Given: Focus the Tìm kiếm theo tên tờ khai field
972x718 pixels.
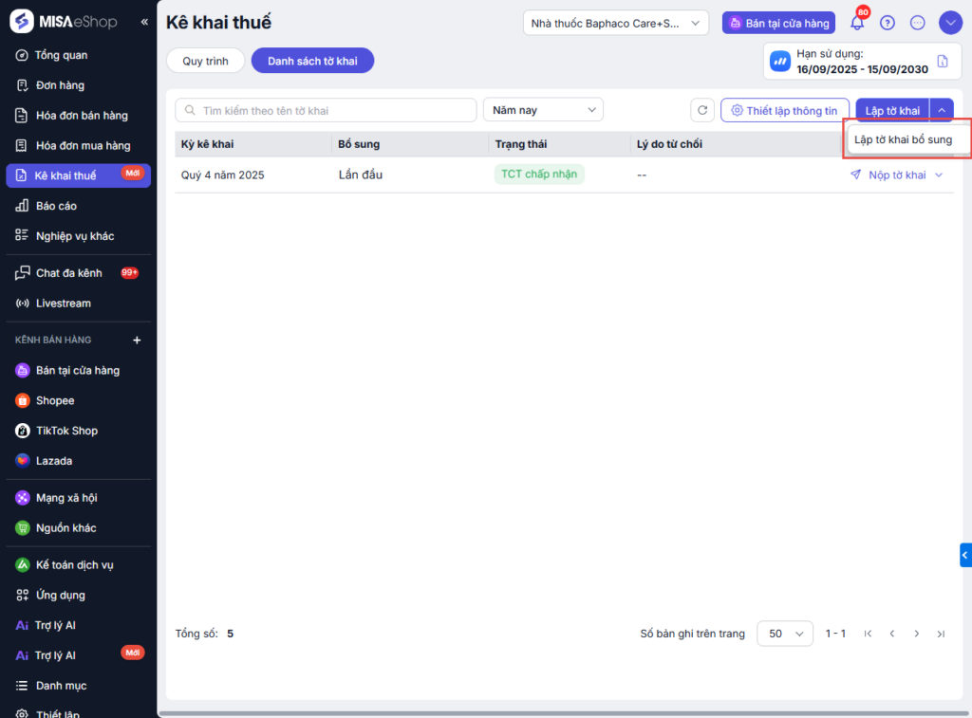Looking at the screenshot, I should click(327, 110).
